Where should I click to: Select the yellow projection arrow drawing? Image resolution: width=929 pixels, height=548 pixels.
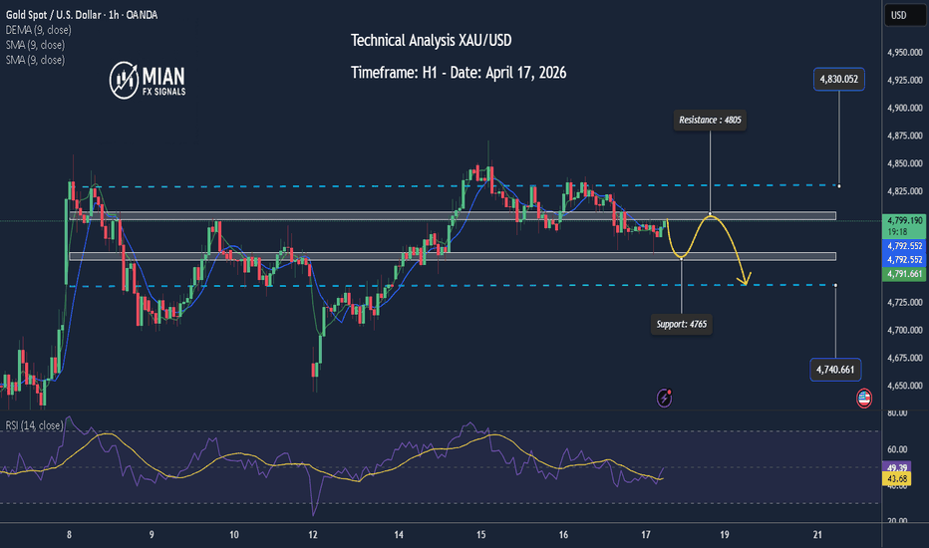(x=709, y=250)
